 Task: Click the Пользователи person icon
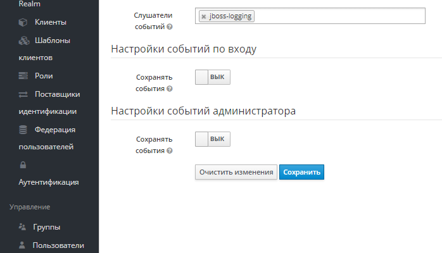[x=22, y=245]
